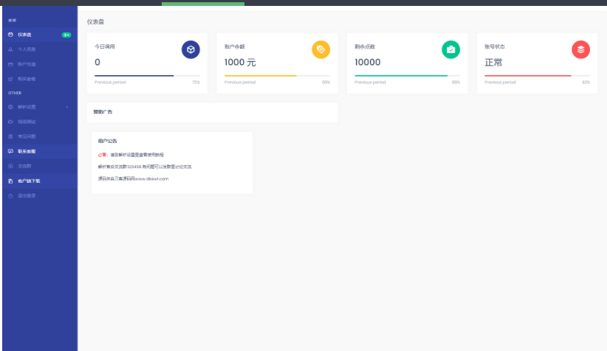Click the file icon beside 客户端下载

point(10,181)
